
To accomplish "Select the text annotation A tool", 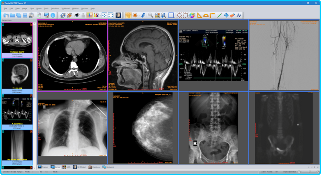I will (238, 15).
